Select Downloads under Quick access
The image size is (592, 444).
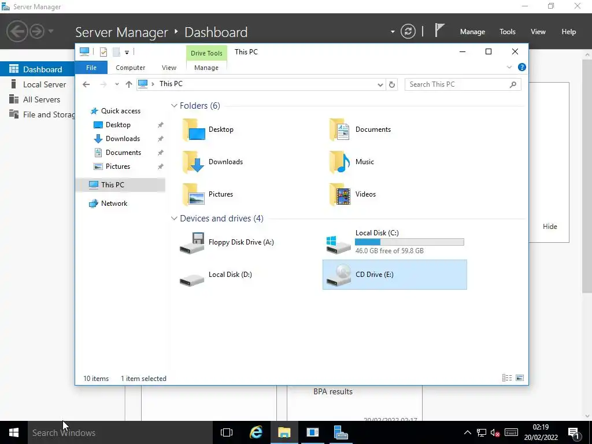[x=116, y=139]
